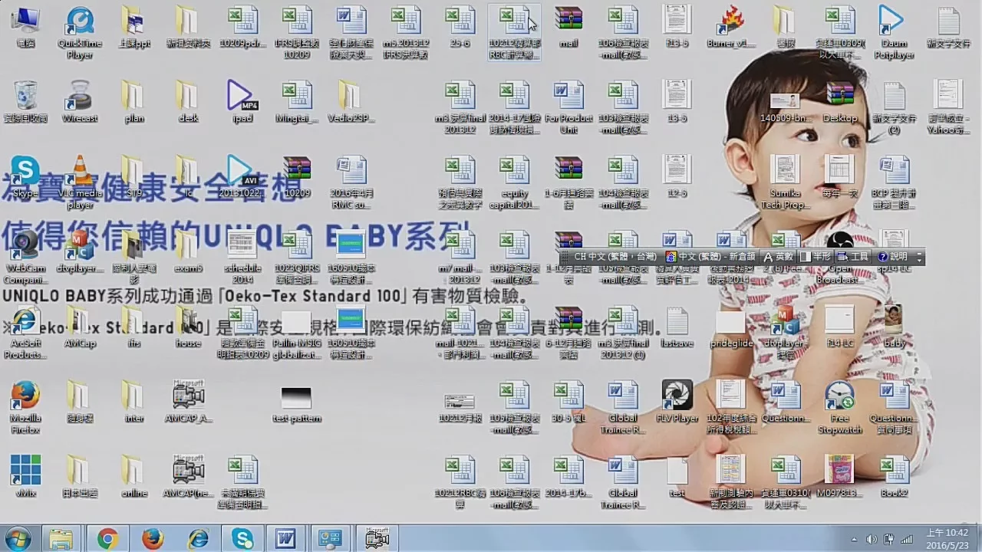The height and width of the screenshot is (552, 982).
Task: Select the 'Sumika Tech_Prop' document icon
Action: coord(785,182)
